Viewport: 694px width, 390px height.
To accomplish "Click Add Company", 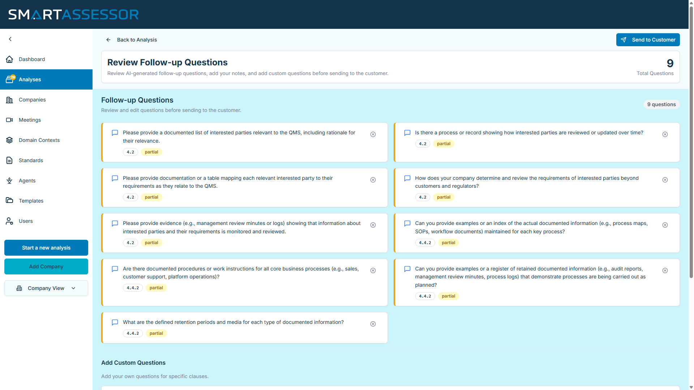I will click(46, 266).
